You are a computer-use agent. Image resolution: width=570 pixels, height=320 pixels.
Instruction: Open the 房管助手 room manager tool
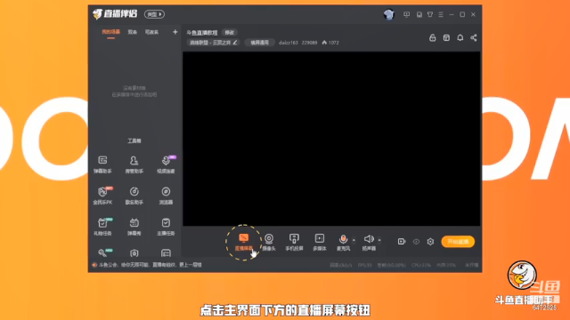pos(134,164)
